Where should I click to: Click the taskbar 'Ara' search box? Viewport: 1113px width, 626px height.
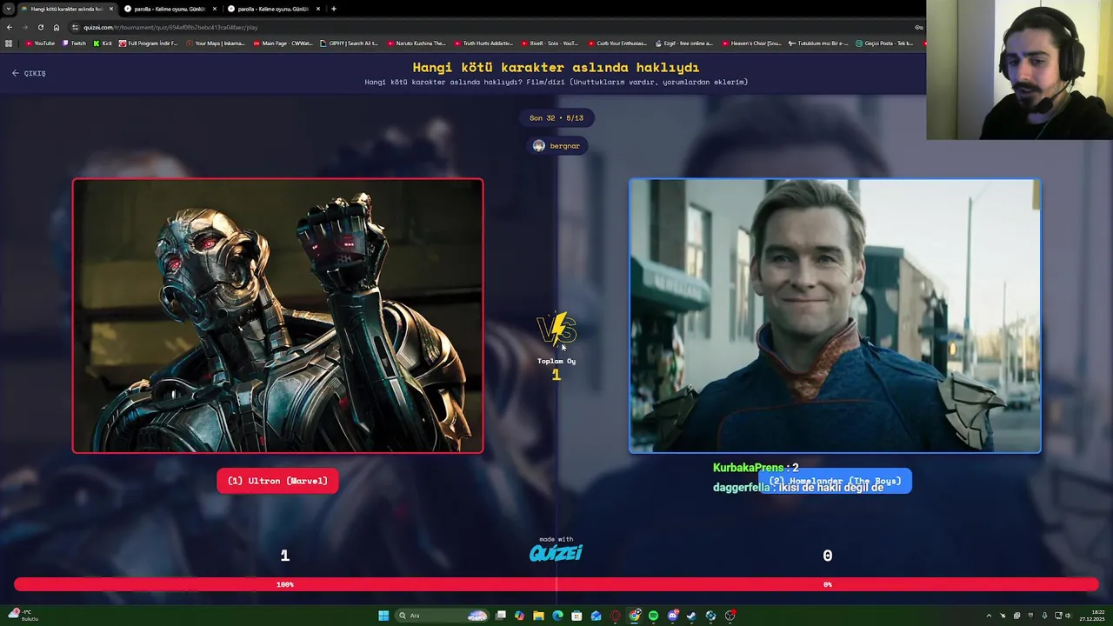pyautogui.click(x=443, y=616)
